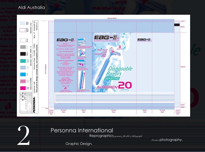Screen dimensions: 205x152
Task: Click the '195mm' height dimension label
Action: point(183,67)
